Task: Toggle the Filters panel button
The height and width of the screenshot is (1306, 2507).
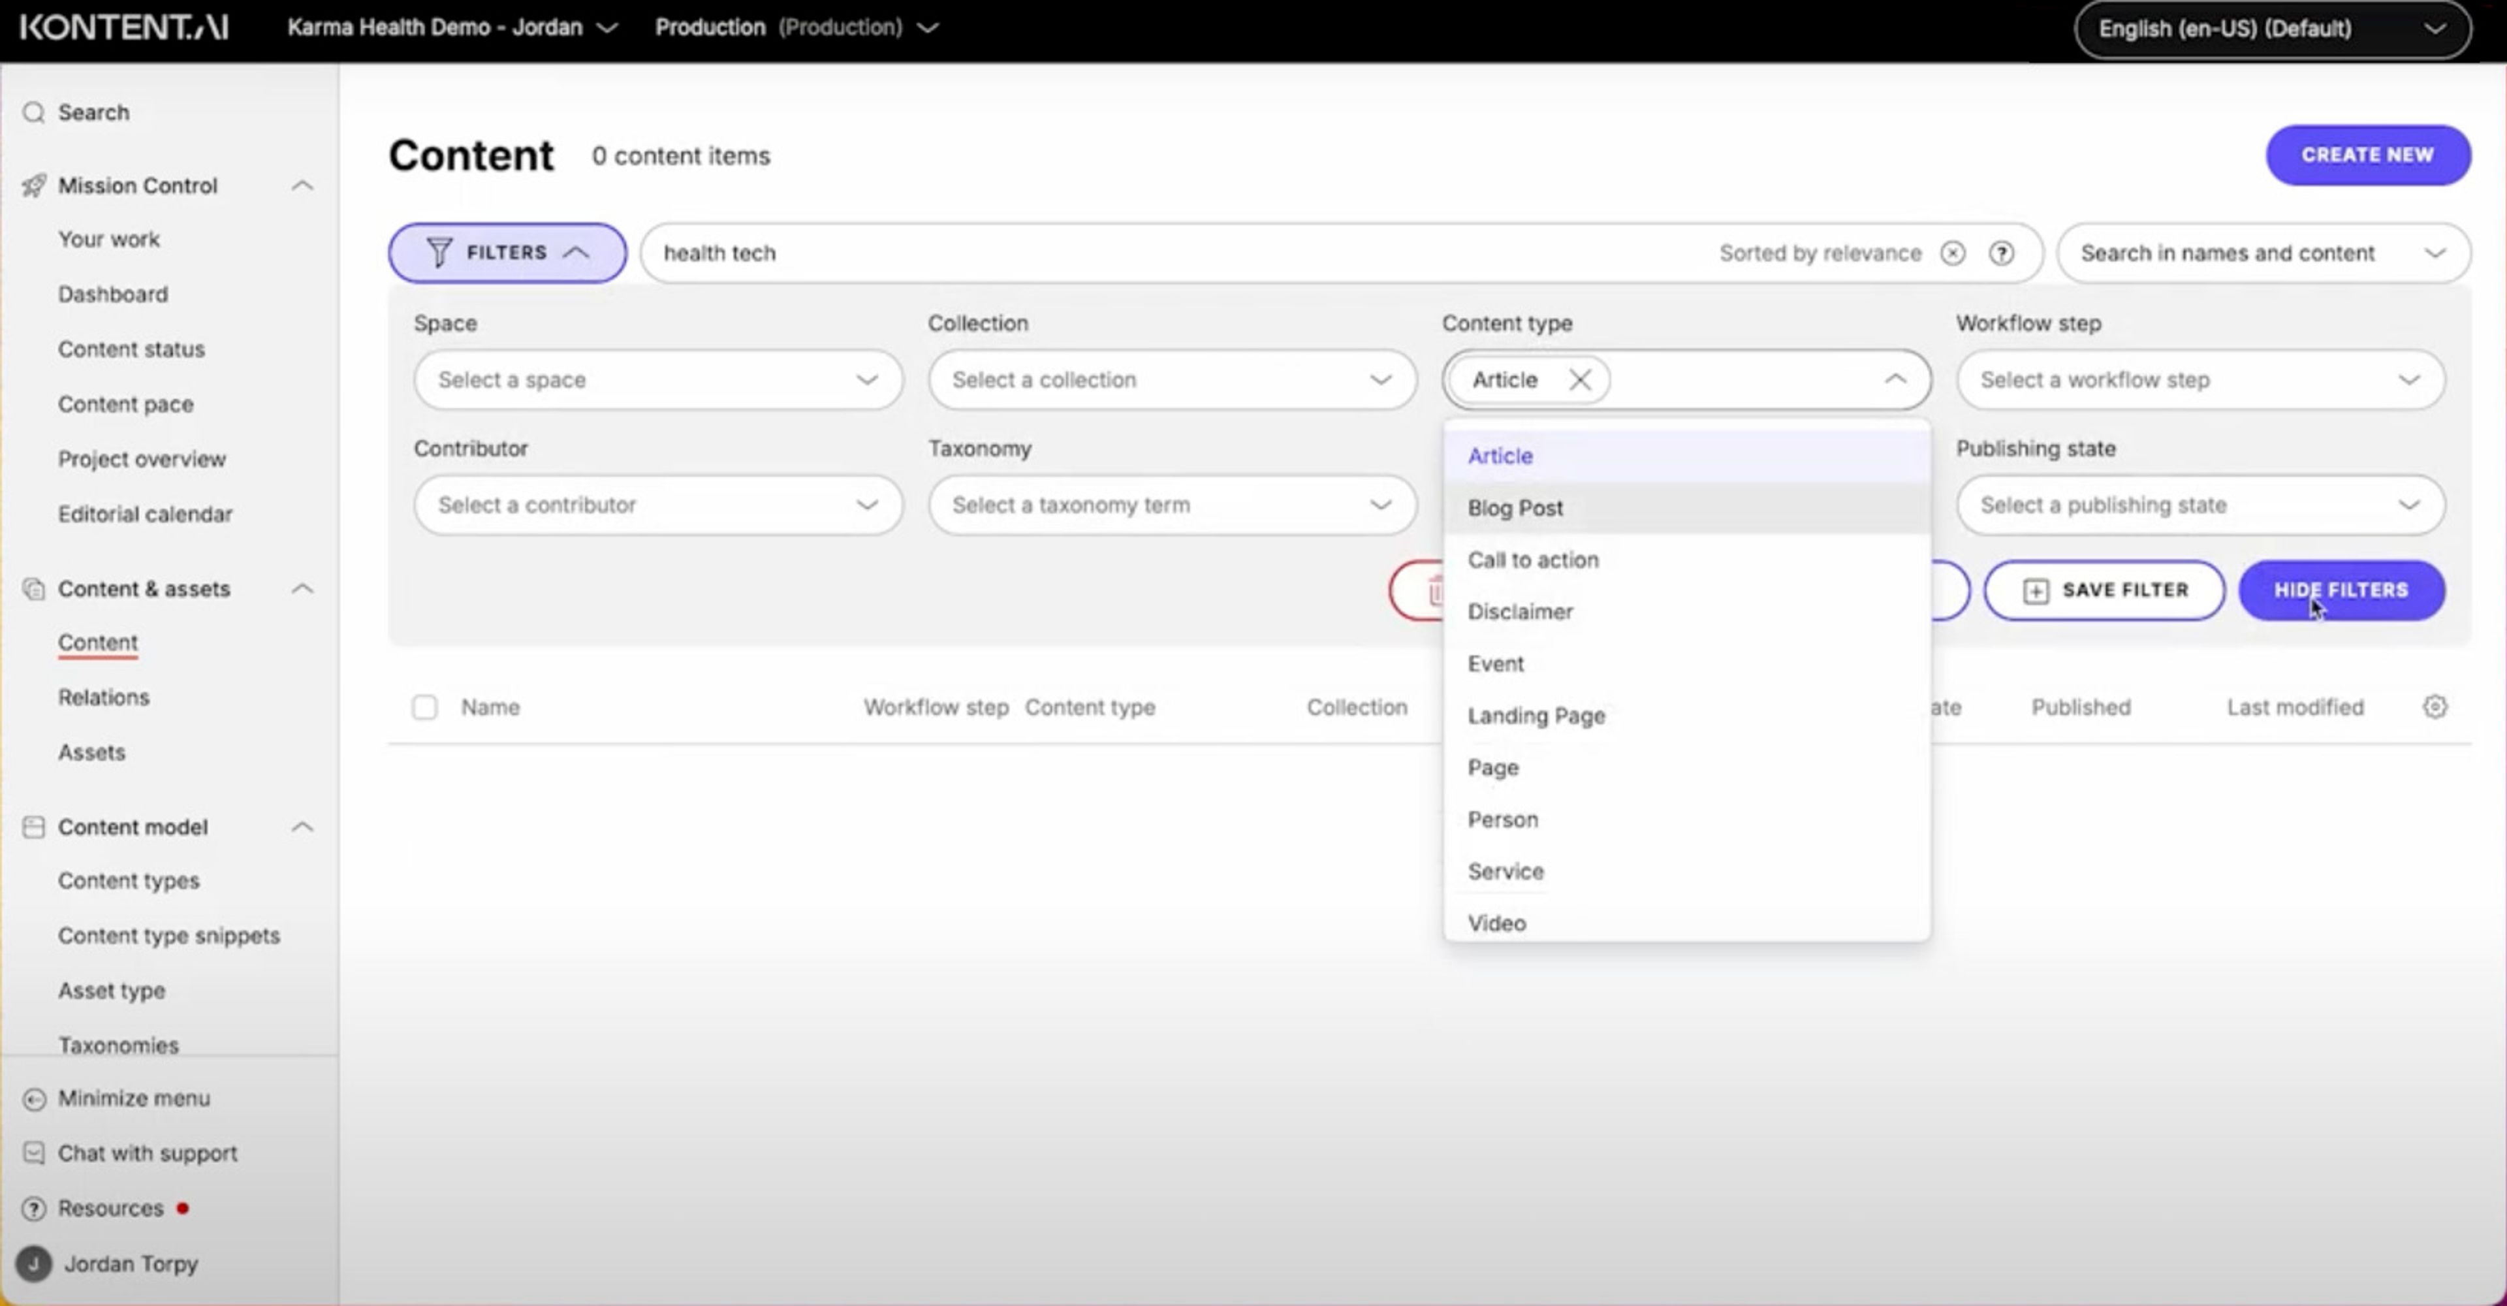Action: pyautogui.click(x=507, y=253)
